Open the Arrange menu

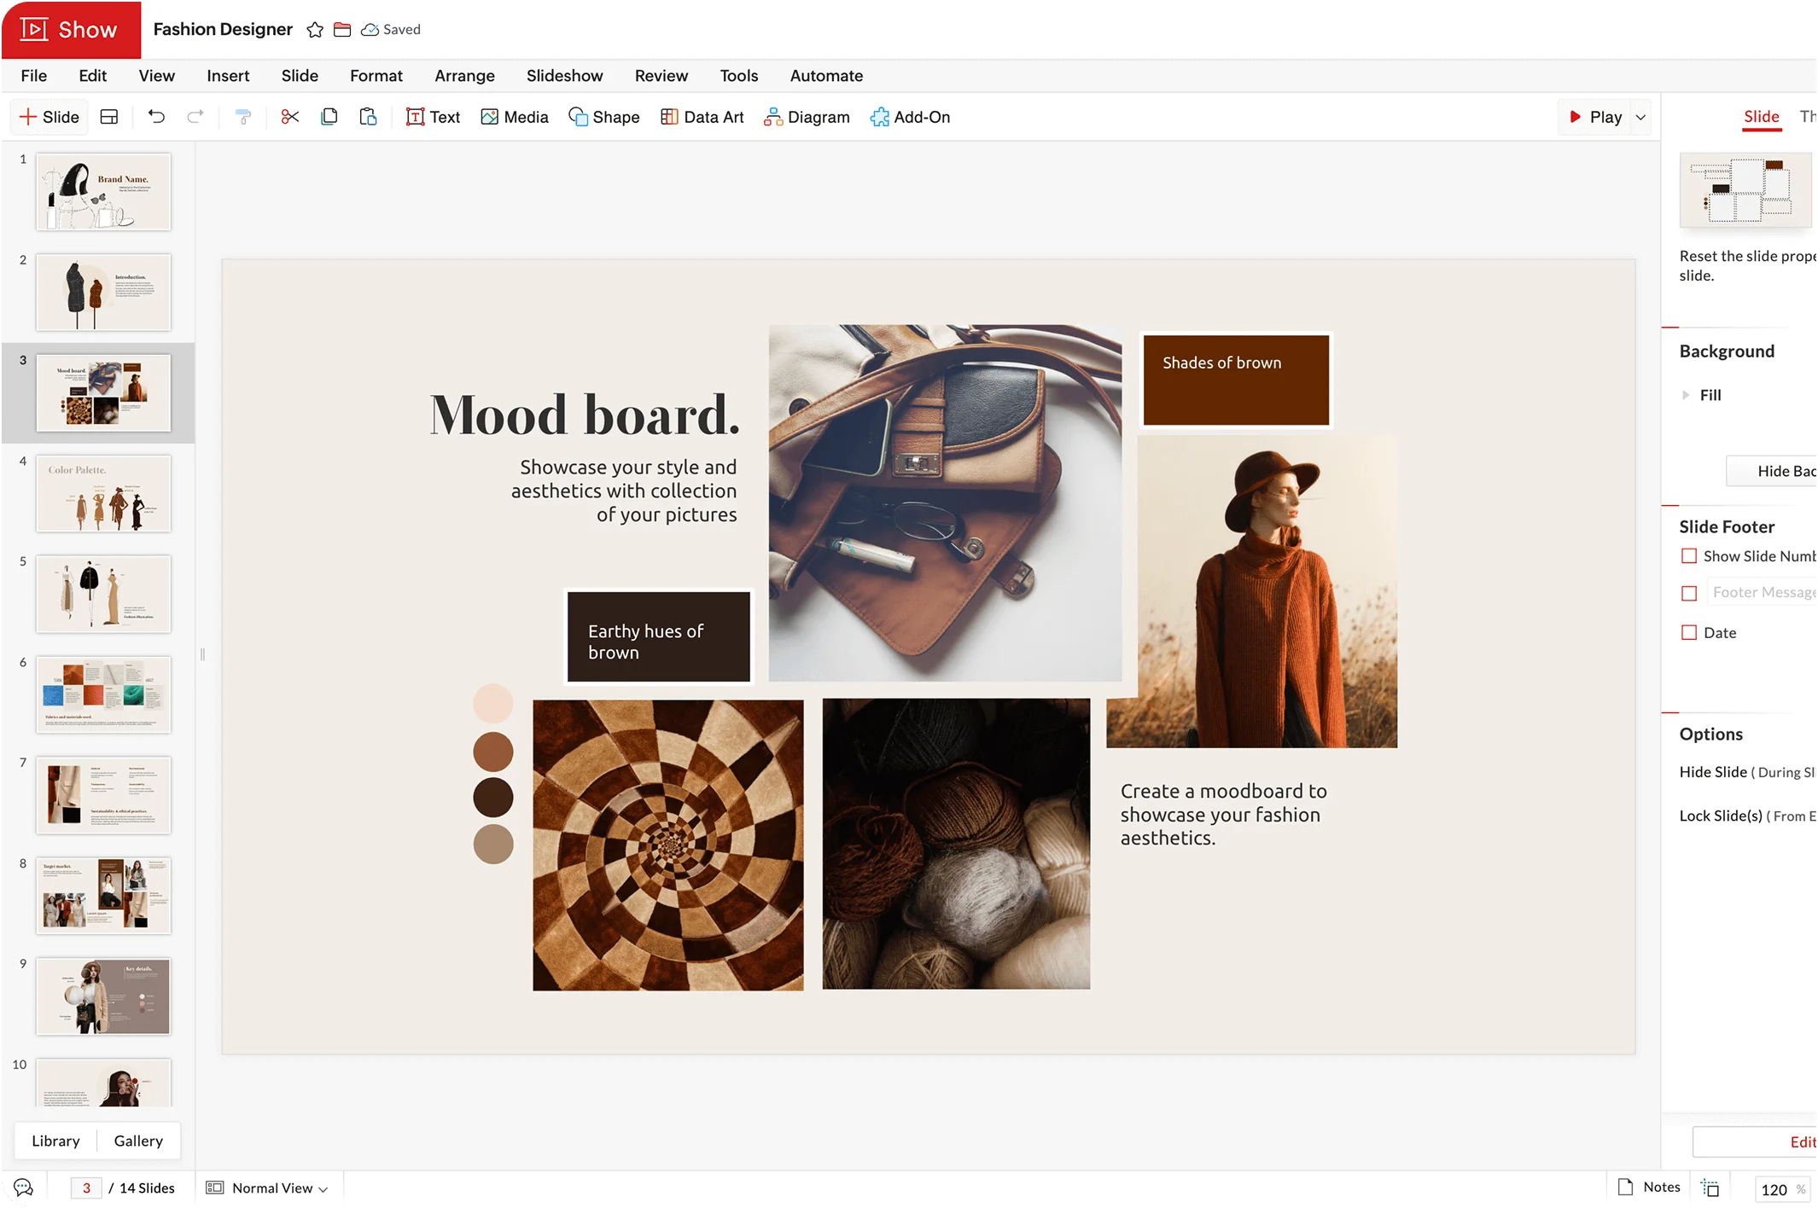pyautogui.click(x=464, y=76)
